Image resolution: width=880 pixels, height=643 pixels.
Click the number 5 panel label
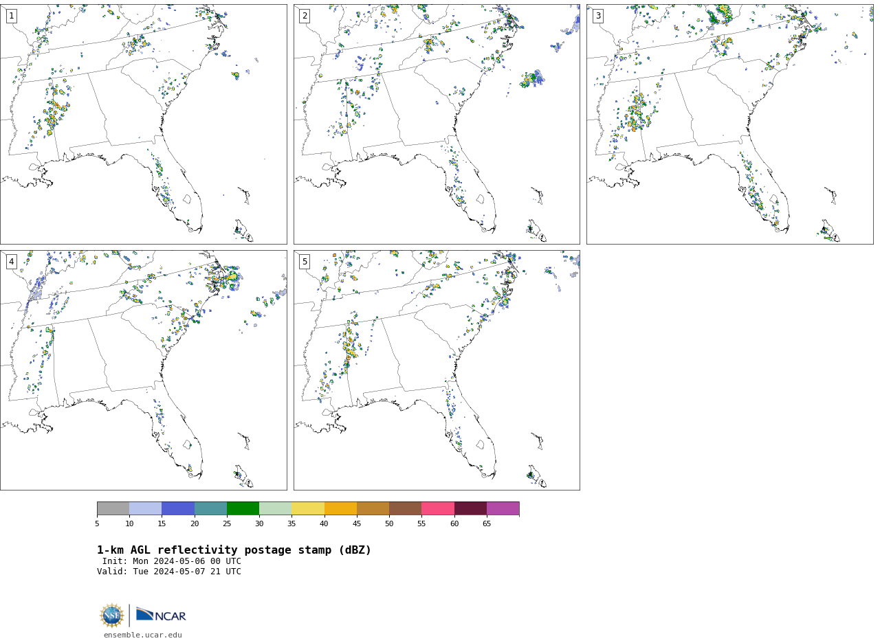tap(305, 262)
